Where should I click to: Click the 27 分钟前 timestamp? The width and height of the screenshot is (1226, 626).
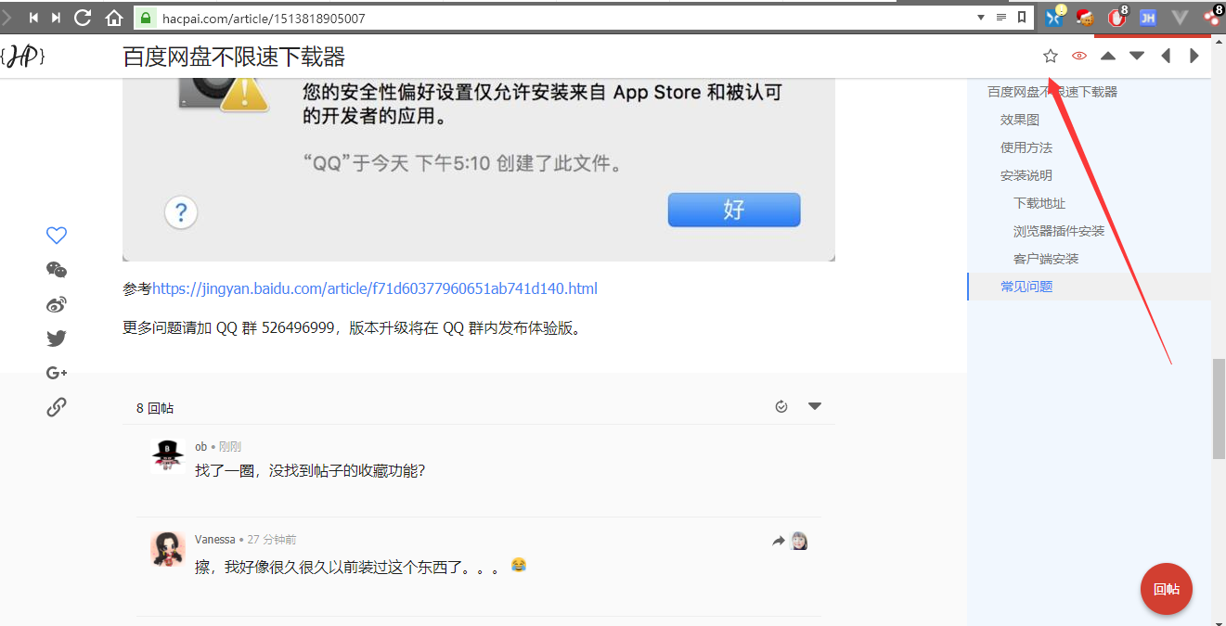(272, 540)
